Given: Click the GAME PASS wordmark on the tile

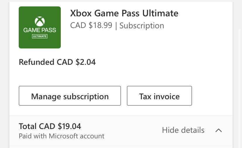Looking at the screenshot, I should (x=40, y=30).
